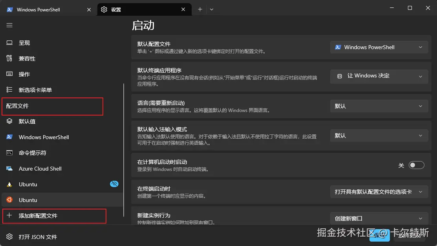This screenshot has height=246, width=437.
Task: Open the navigation menu with hamburger icon
Action: [x=9, y=25]
